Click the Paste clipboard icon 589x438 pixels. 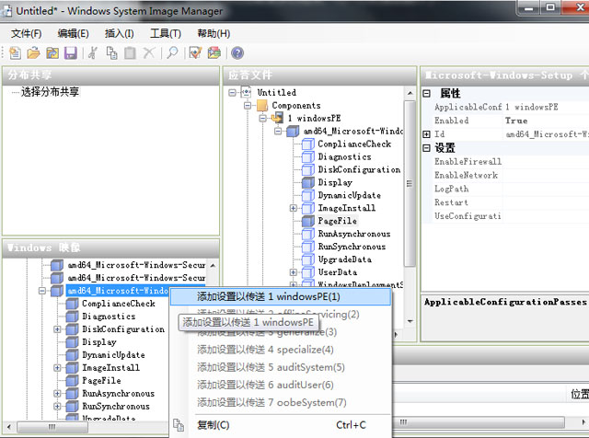click(x=130, y=53)
